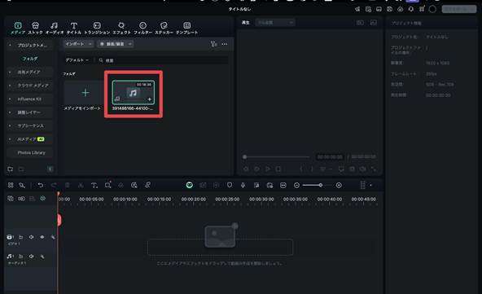Click the microphone voiceover icon

(243, 185)
